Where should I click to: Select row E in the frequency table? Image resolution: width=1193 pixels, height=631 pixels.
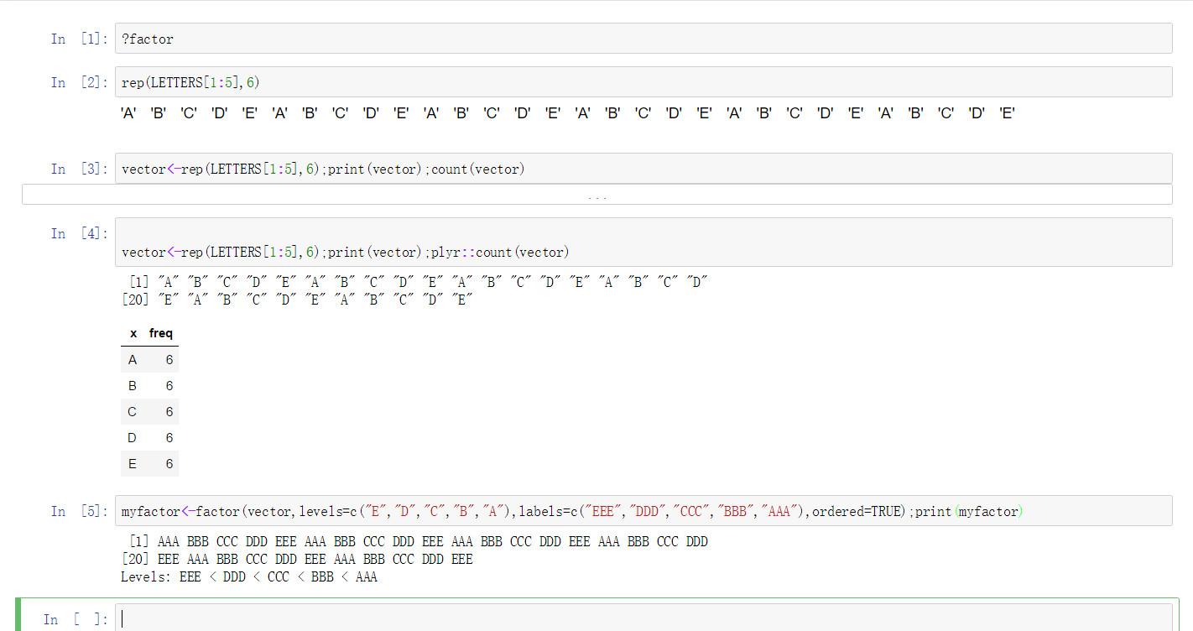(149, 464)
